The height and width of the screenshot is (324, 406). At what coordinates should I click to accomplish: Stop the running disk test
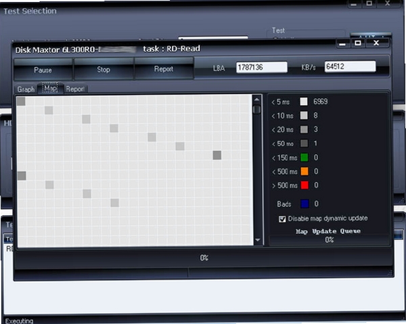104,70
